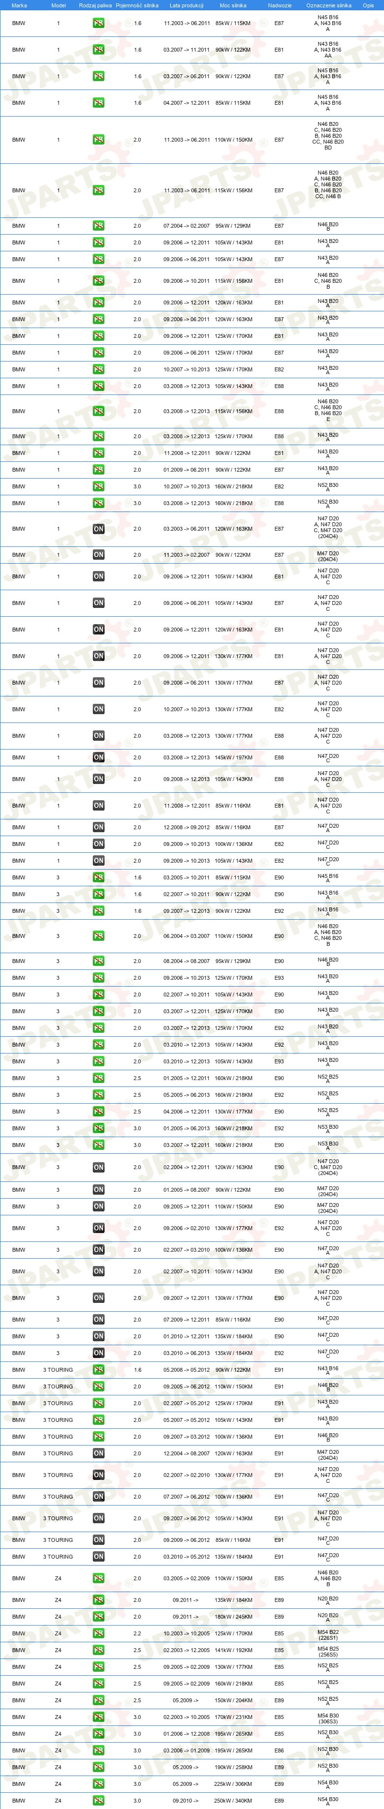Click the Nadwozie column header
Image resolution: width=384 pixels, height=1809 pixels.
point(279,5)
